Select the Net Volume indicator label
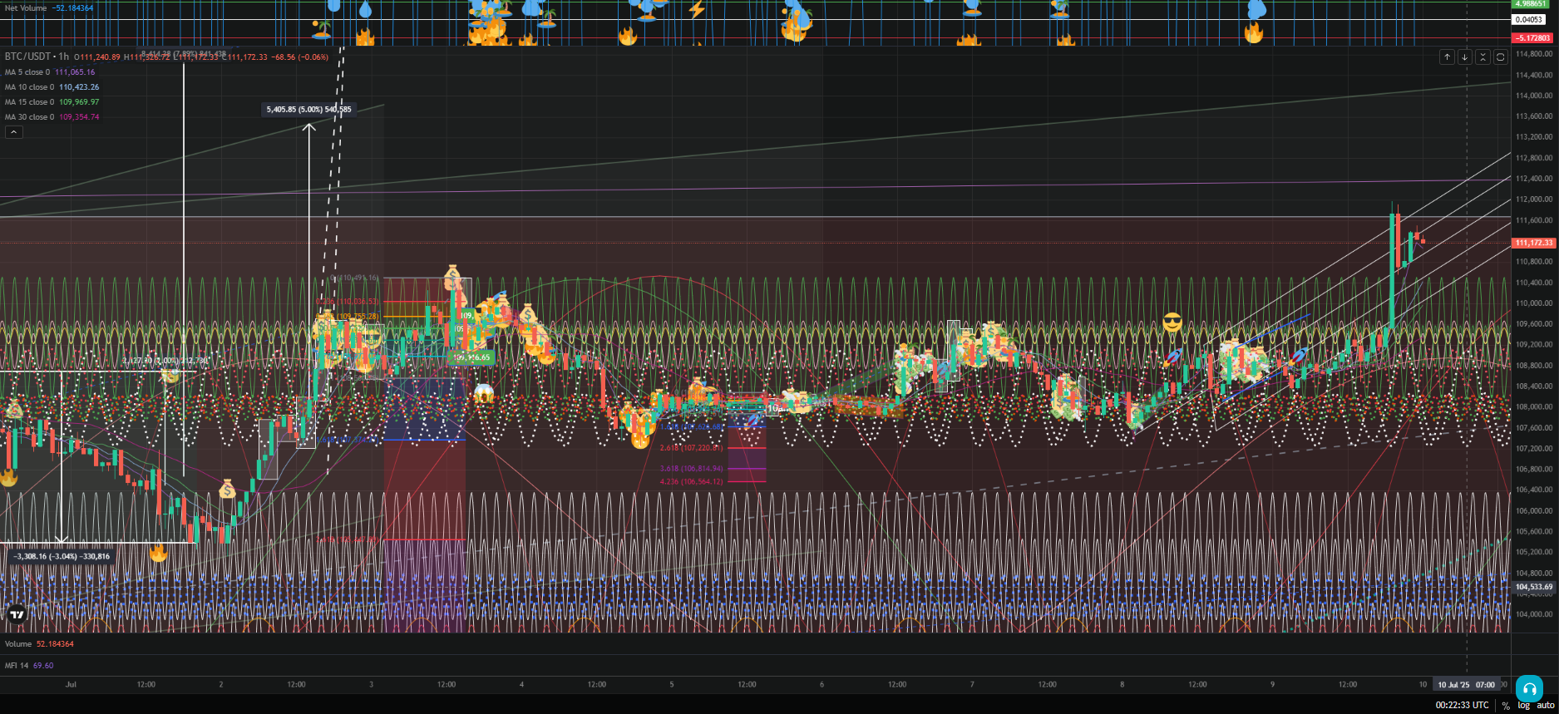 (26, 8)
